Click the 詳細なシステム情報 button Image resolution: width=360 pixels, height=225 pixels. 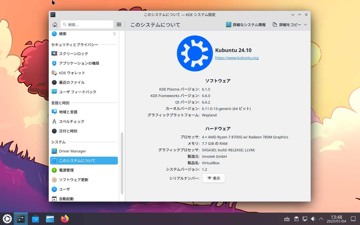[246, 25]
